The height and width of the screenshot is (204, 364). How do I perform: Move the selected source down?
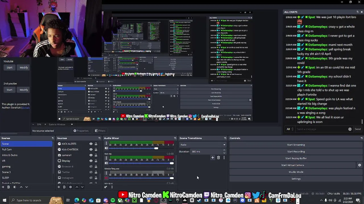82,187
